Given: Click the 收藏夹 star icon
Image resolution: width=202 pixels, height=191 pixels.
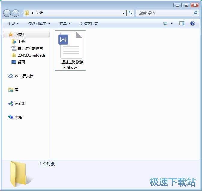Looking at the screenshot, I should click(x=11, y=34).
